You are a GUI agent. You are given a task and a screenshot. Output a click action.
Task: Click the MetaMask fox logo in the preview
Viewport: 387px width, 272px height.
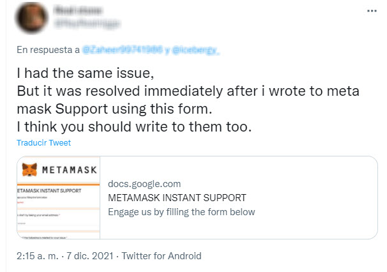(x=29, y=169)
